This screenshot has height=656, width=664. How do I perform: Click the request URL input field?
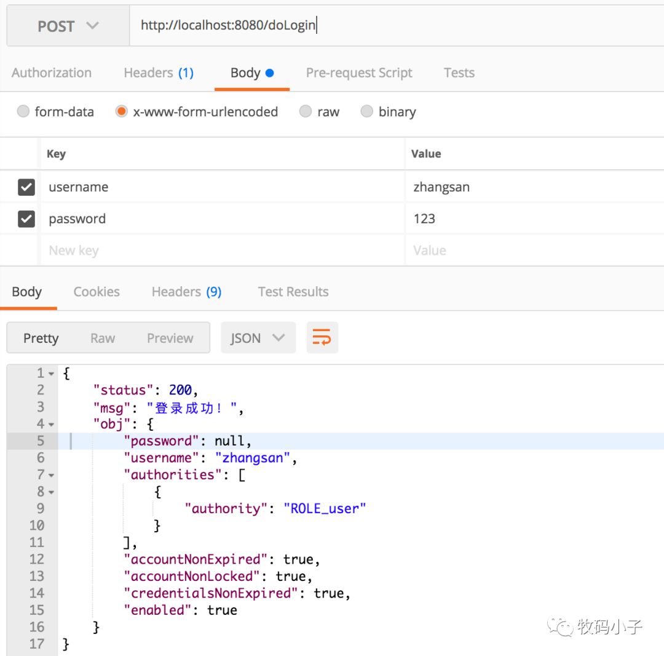coord(393,26)
